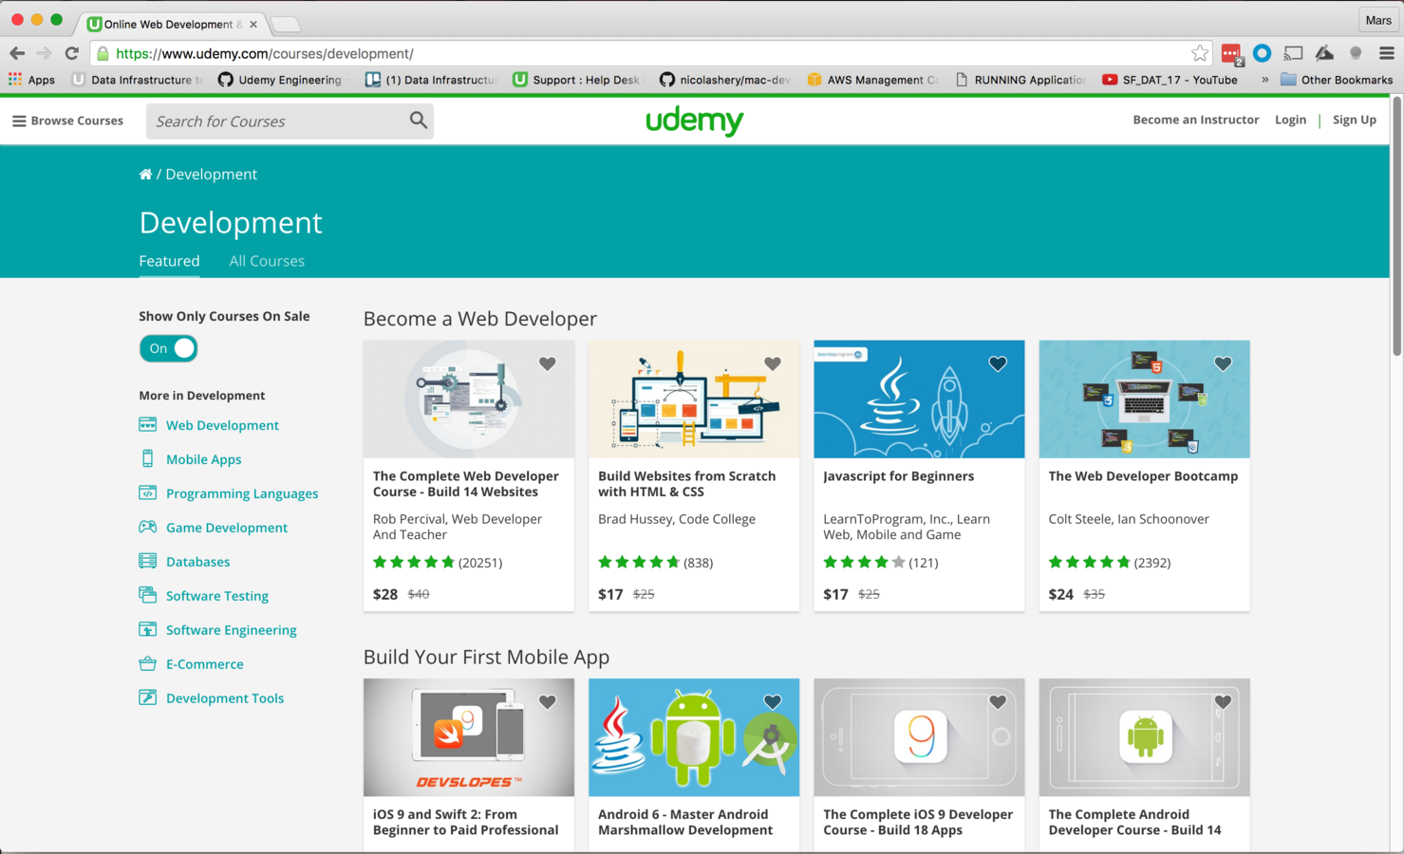This screenshot has height=854, width=1404.
Task: Switch to the Featured tab
Action: (x=169, y=261)
